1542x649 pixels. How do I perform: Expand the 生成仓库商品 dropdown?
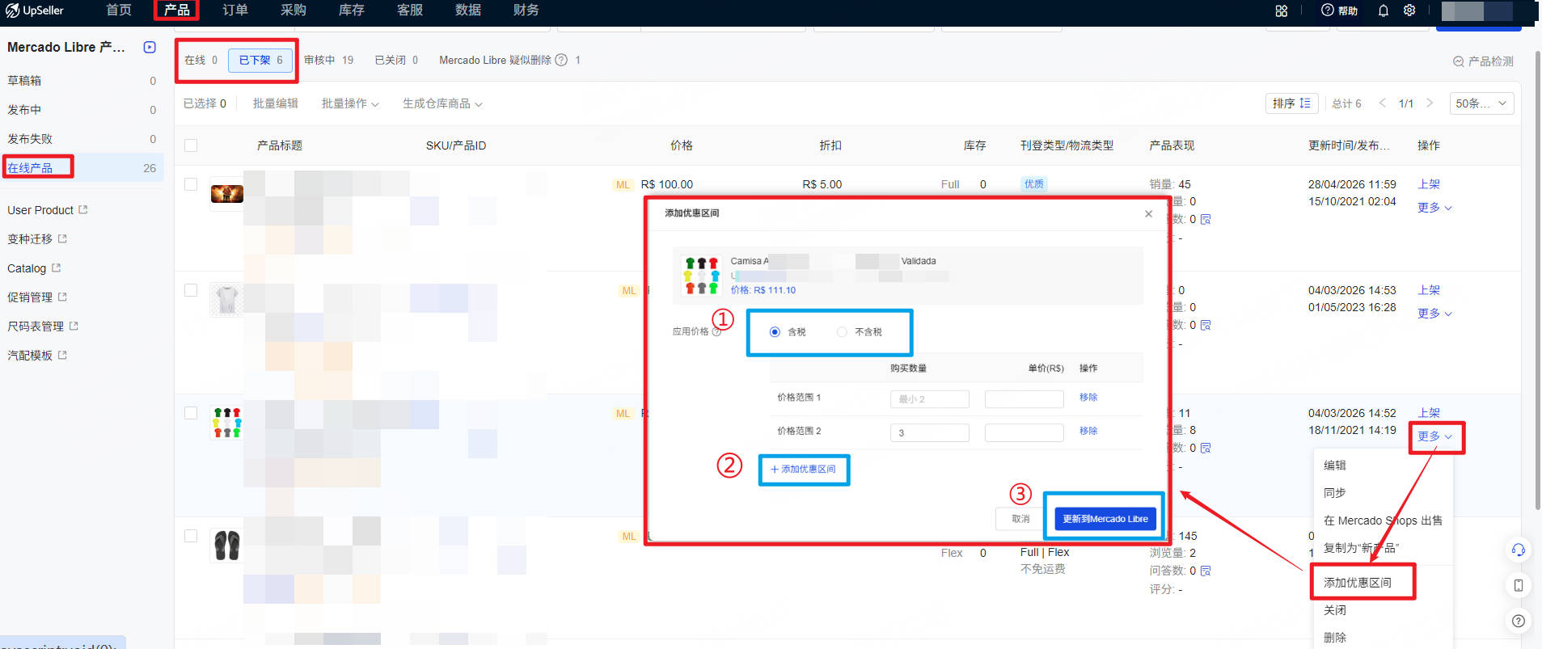[x=442, y=103]
